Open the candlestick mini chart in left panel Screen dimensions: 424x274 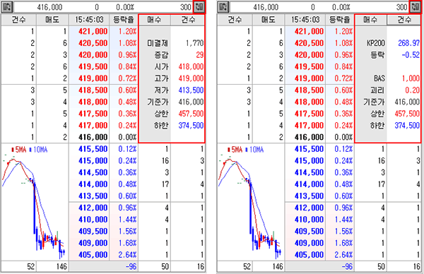click(x=35, y=202)
